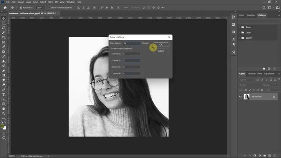This screenshot has height=158, width=281.
Task: Select the Zoom tool
Action: click(x=4, y=113)
